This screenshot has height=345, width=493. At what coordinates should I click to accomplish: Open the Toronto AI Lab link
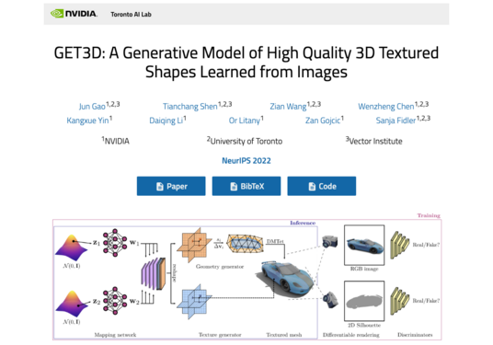(131, 15)
